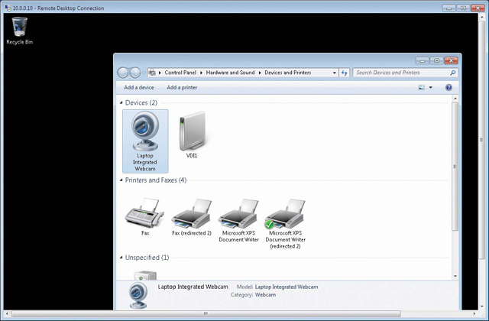Click the Remote Desktop horizontal scrollbar thumb
Screen dimensions: 489x321
206,313
